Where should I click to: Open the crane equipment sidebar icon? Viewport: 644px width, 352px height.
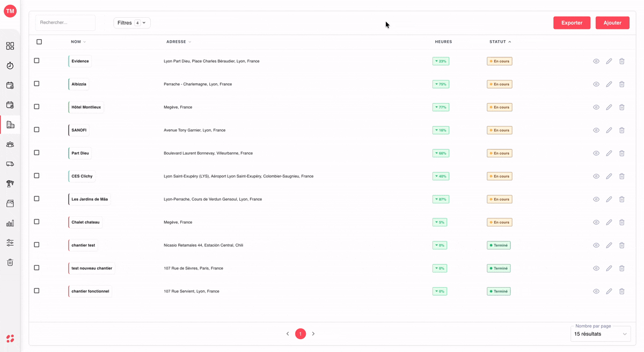10,184
